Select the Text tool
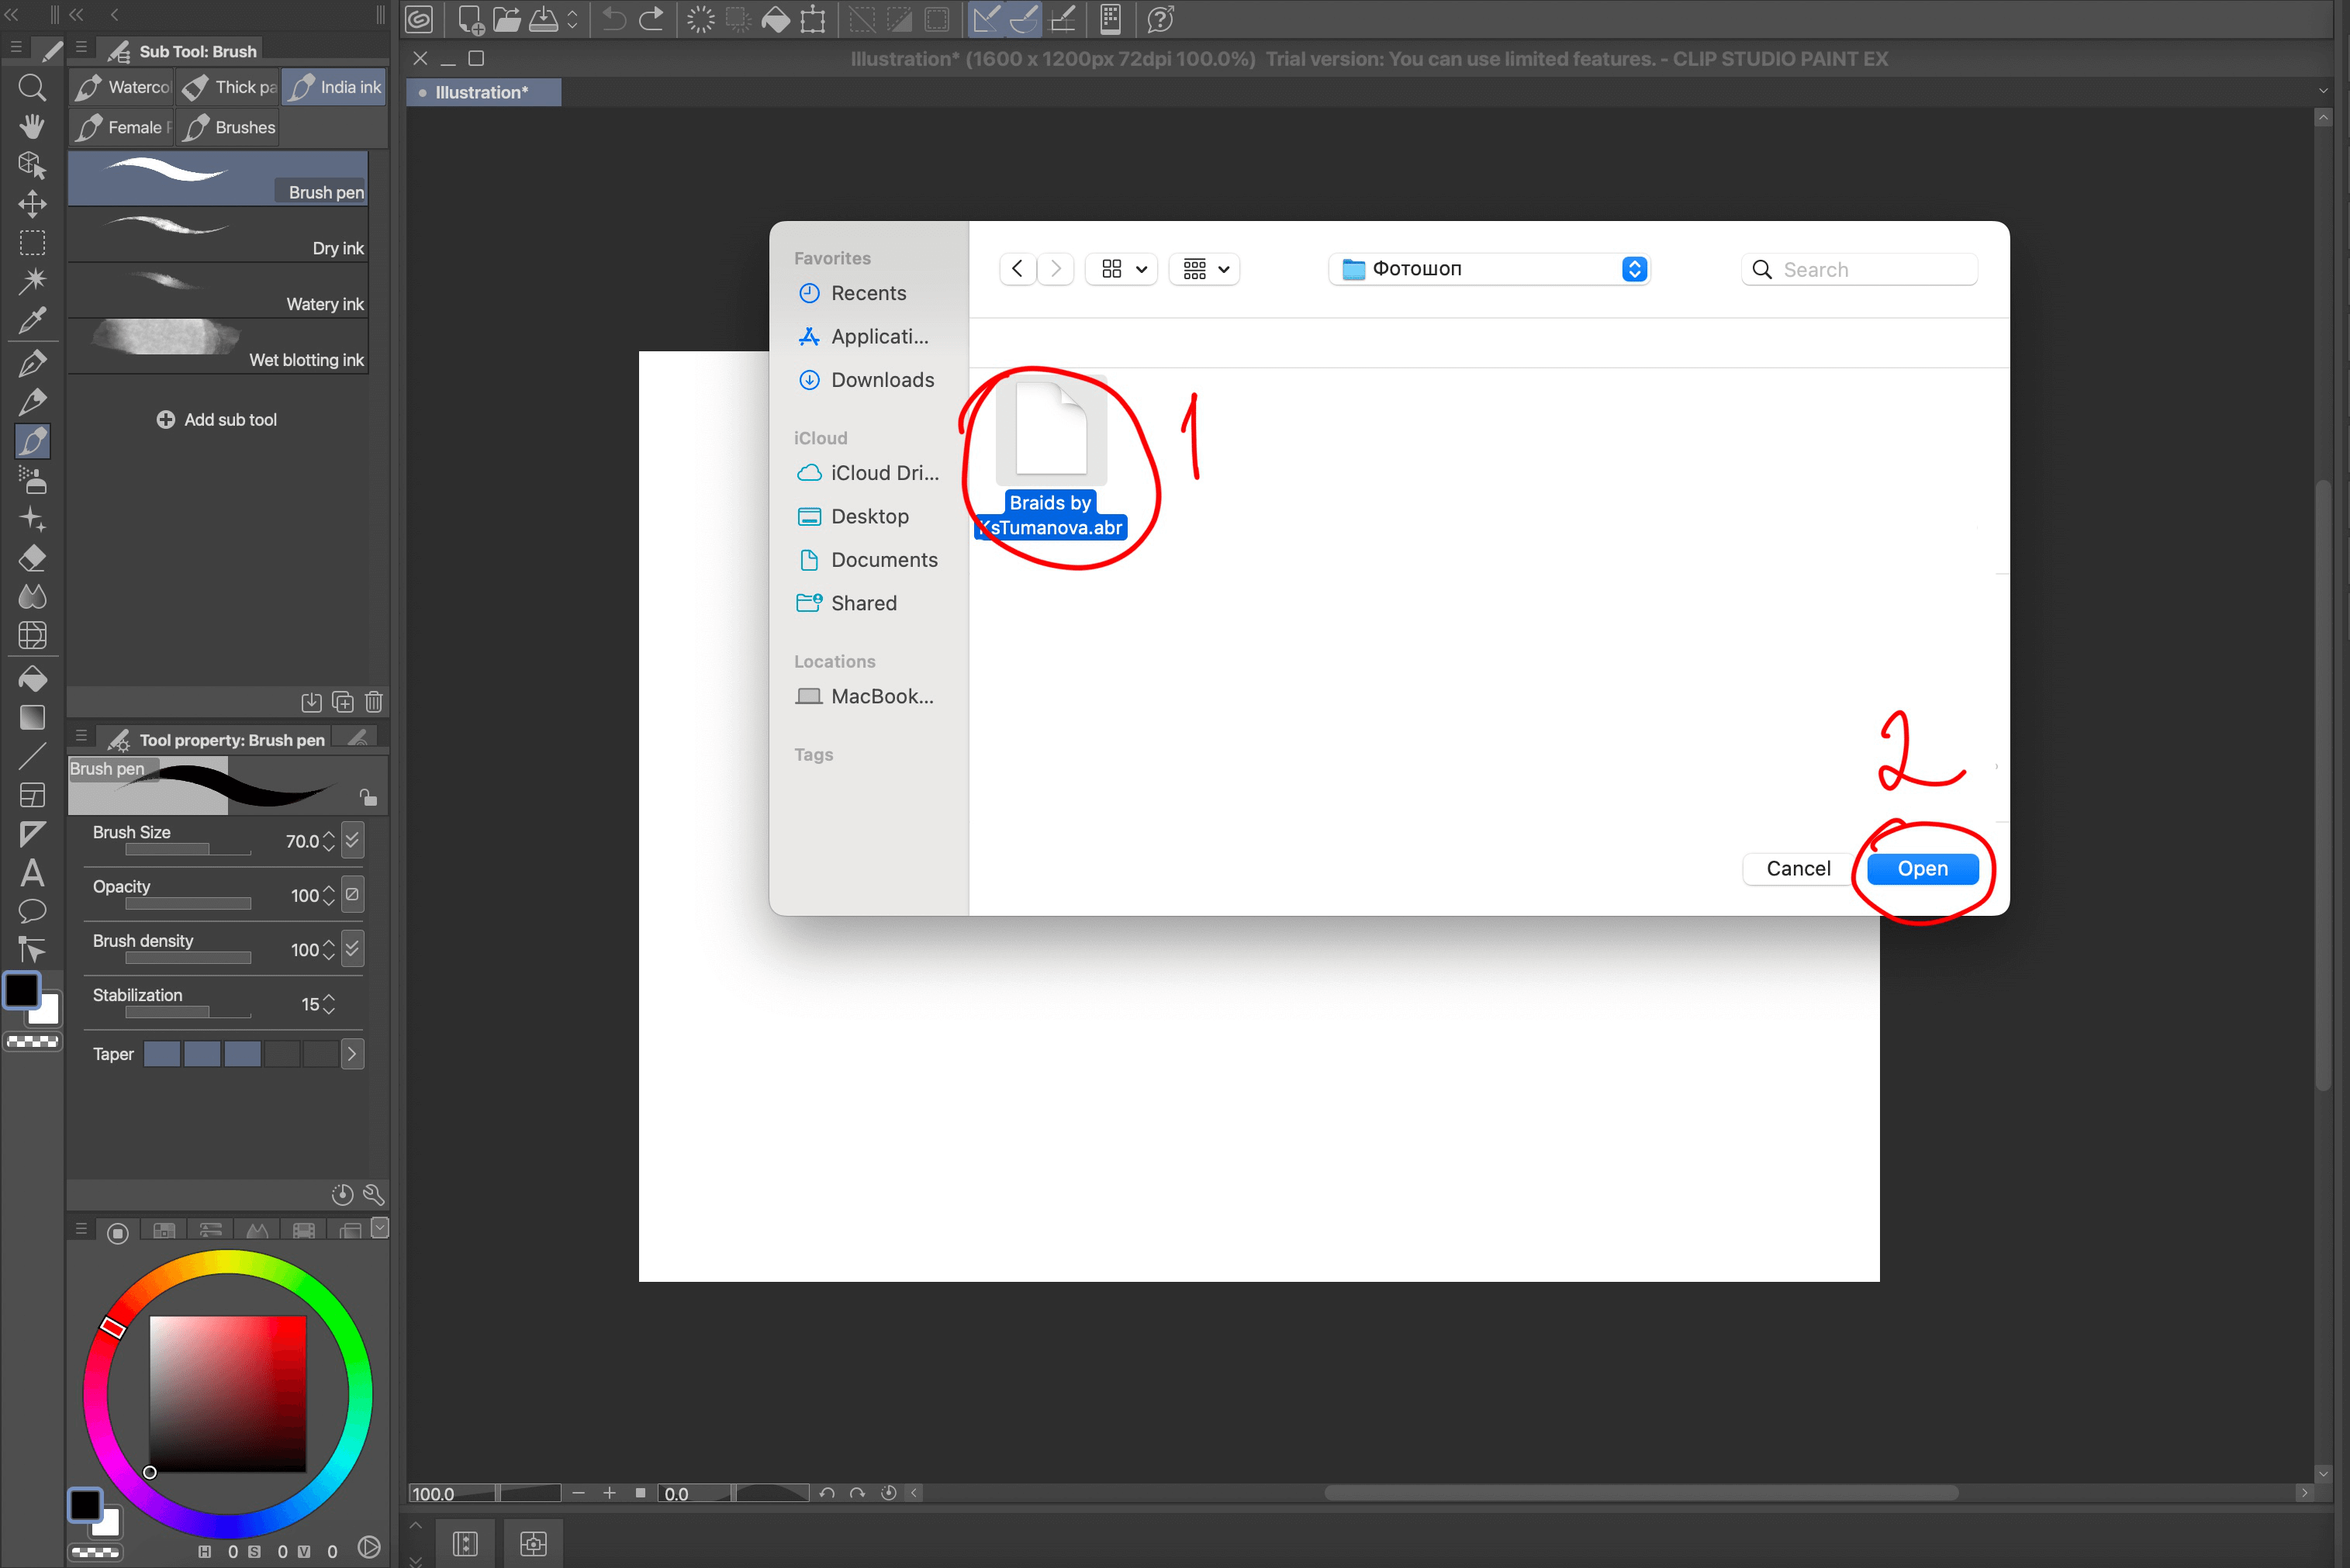Screen dimensions: 2350x1568 tap(32, 873)
